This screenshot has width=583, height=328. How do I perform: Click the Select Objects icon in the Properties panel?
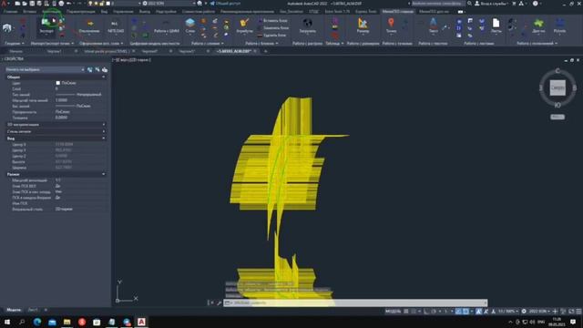[x=97, y=69]
